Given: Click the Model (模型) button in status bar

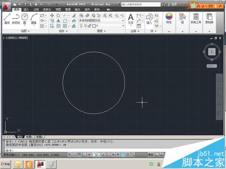Looking at the screenshot, I should [x=151, y=155].
